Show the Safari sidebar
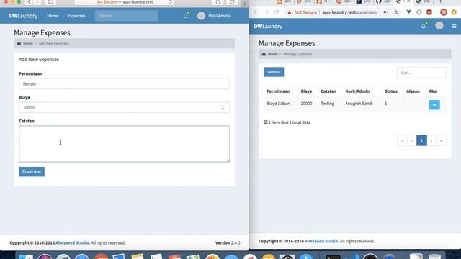This screenshot has height=259, width=461. click(50, 2)
